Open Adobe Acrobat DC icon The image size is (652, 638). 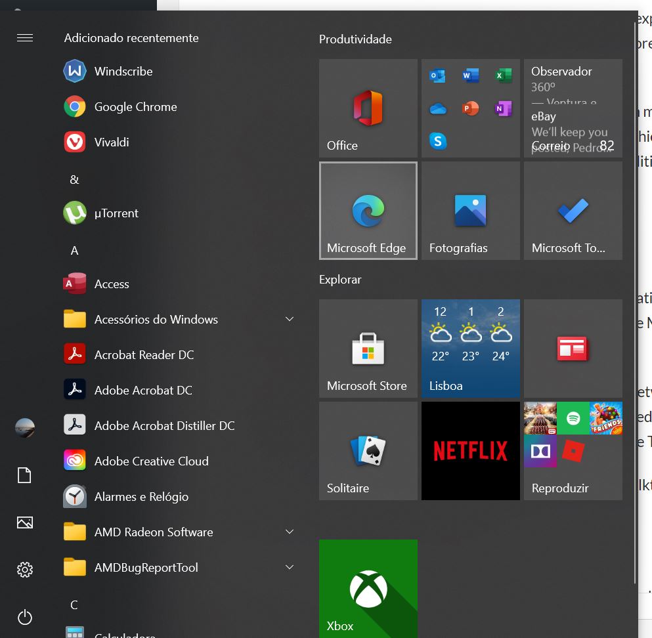(75, 390)
